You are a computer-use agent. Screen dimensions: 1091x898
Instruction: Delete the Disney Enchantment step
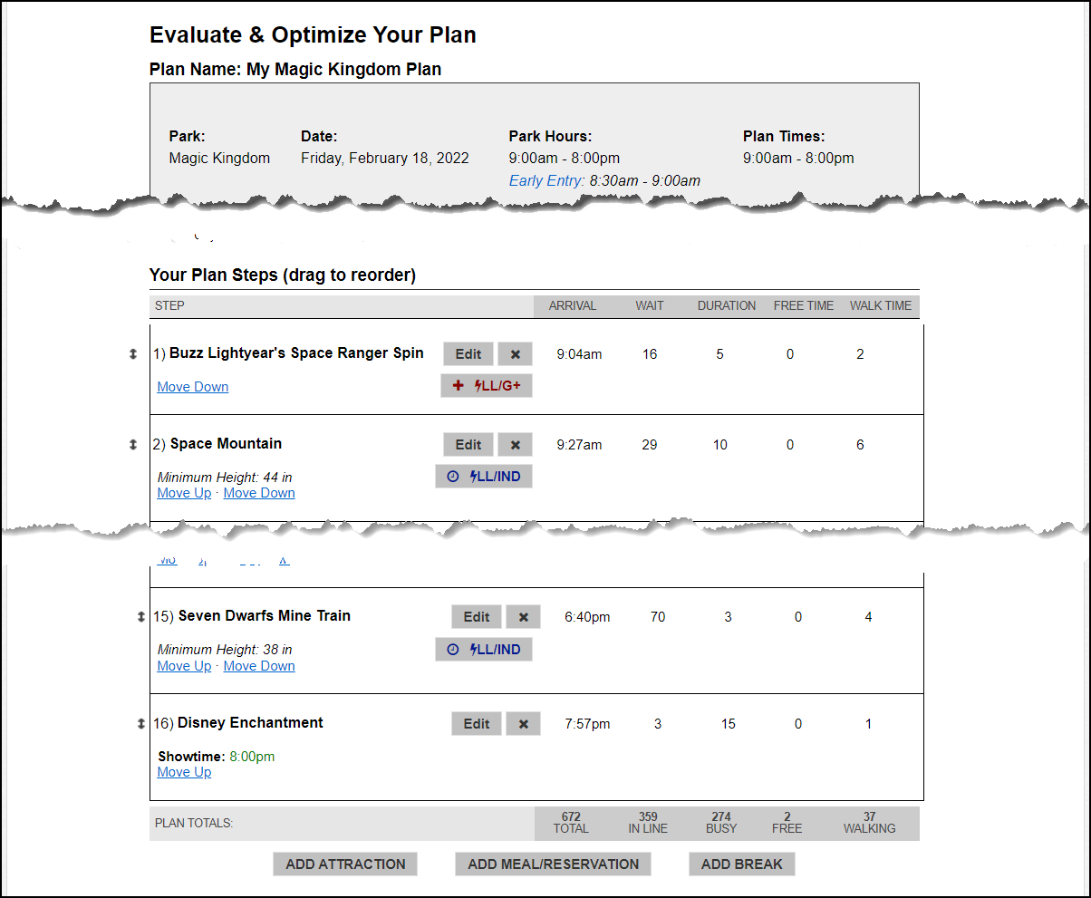pyautogui.click(x=523, y=724)
